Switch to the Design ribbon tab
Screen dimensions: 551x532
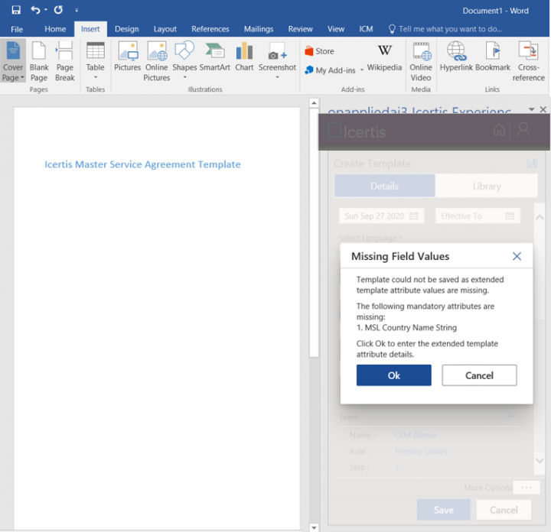tap(126, 29)
